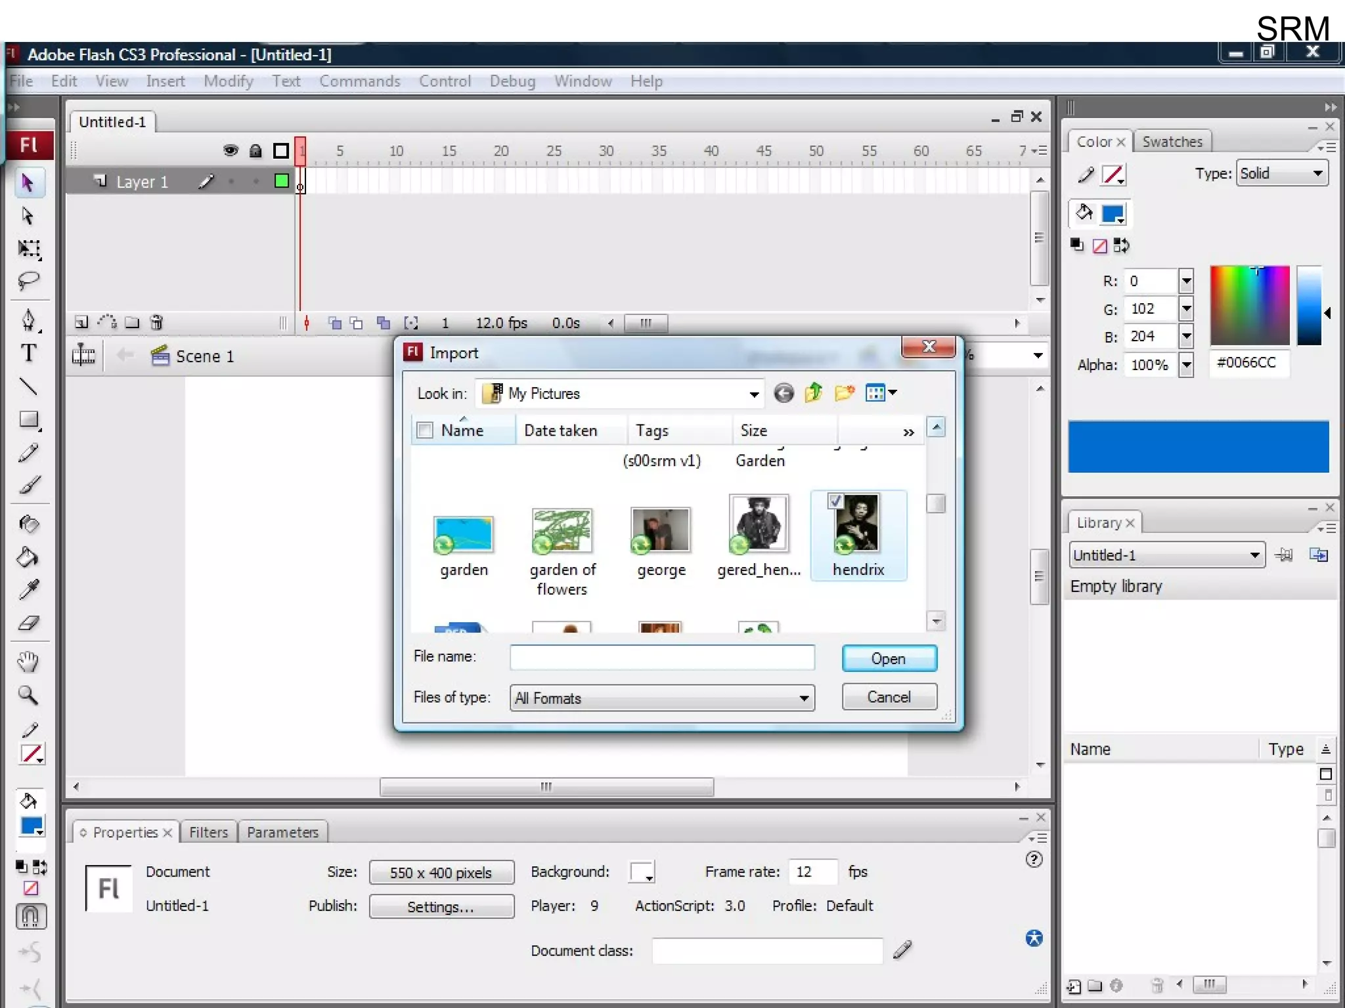
Task: Click the Open button in the Import dialog
Action: pos(889,658)
